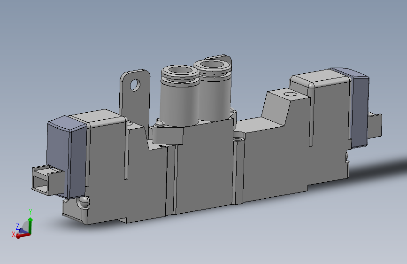Select the front cylindrical port fitting

pyautogui.click(x=179, y=96)
